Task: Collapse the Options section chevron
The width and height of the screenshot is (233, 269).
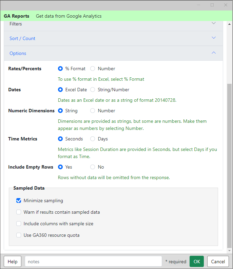Action: coord(214,53)
